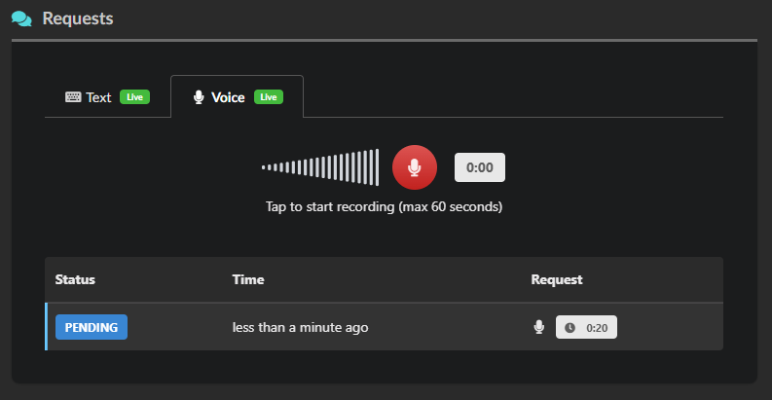This screenshot has height=400, width=772.
Task: Click the 0:00 recording timer
Action: point(480,167)
